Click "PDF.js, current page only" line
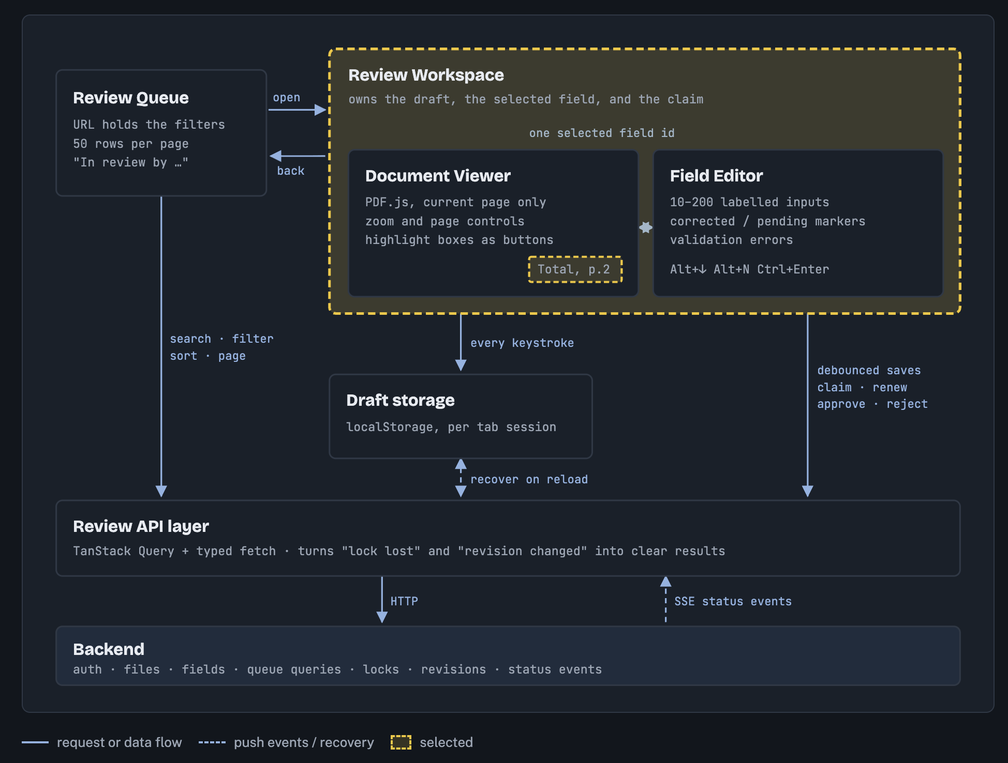The image size is (1008, 763). pos(456,202)
